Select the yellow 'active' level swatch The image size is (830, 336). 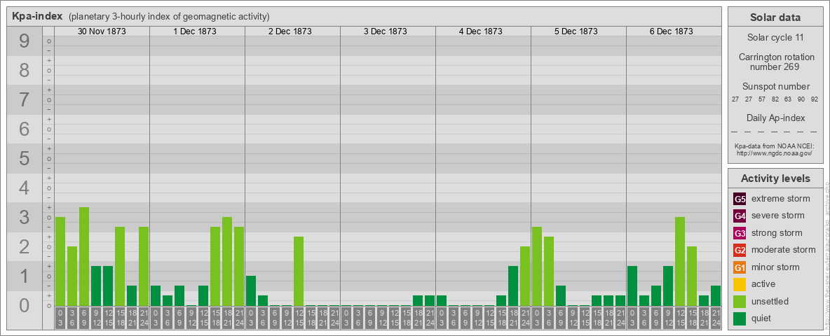coord(740,284)
